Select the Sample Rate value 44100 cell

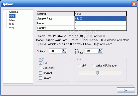point(100,18)
